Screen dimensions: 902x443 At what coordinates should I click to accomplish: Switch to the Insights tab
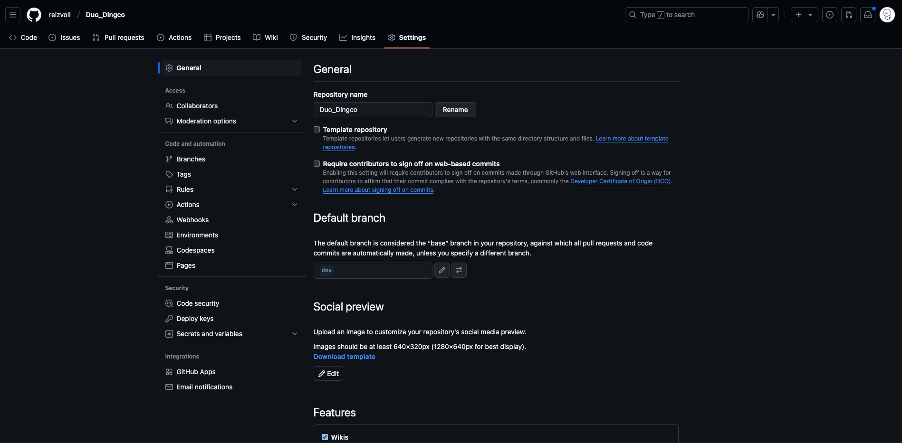click(x=357, y=38)
